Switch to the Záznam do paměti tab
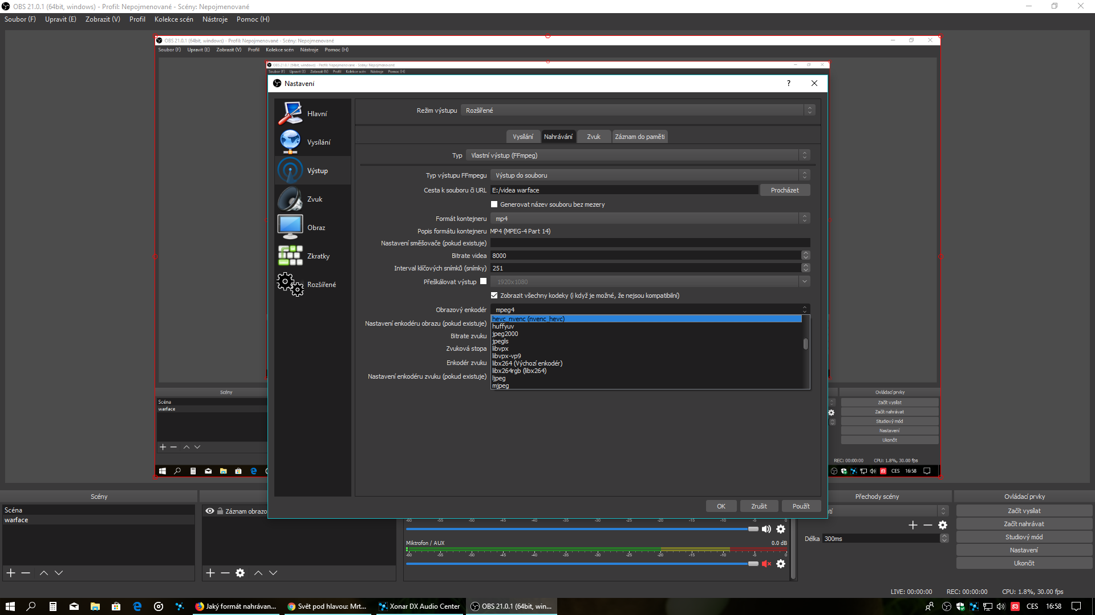Viewport: 1095px width, 615px height. pyautogui.click(x=639, y=137)
